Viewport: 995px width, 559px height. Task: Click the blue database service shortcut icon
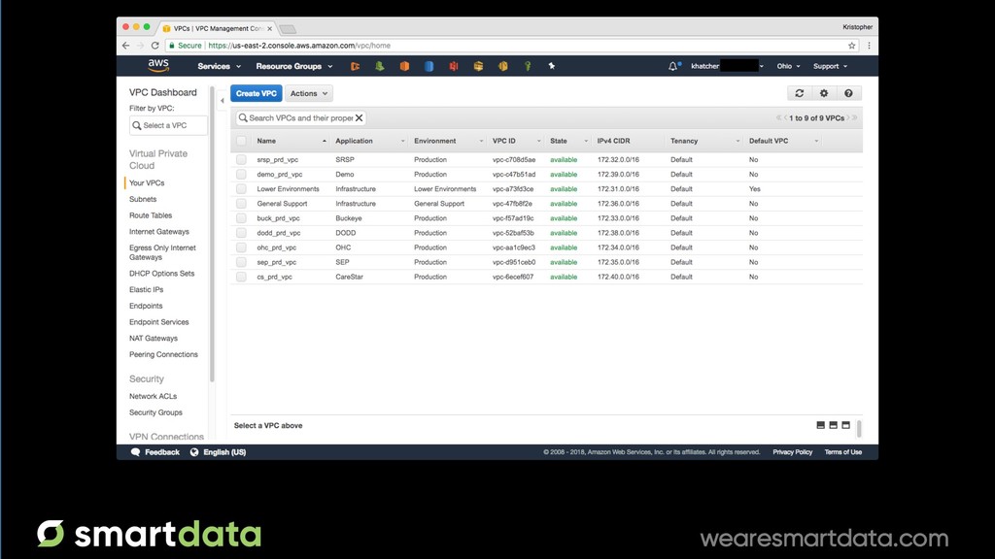point(429,66)
